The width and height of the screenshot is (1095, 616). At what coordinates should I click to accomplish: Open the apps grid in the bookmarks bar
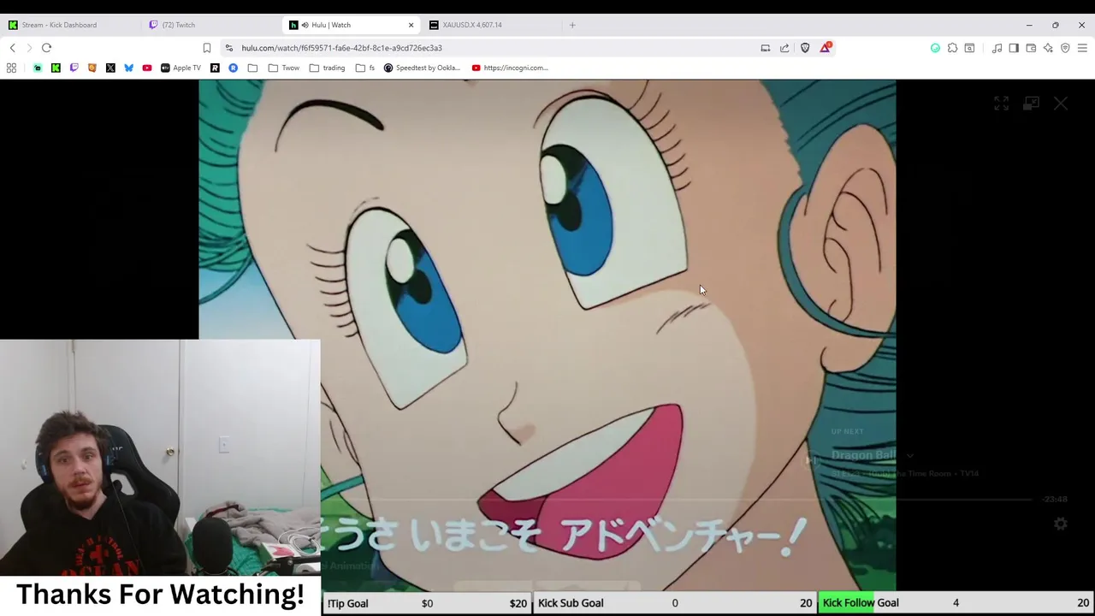(x=11, y=68)
